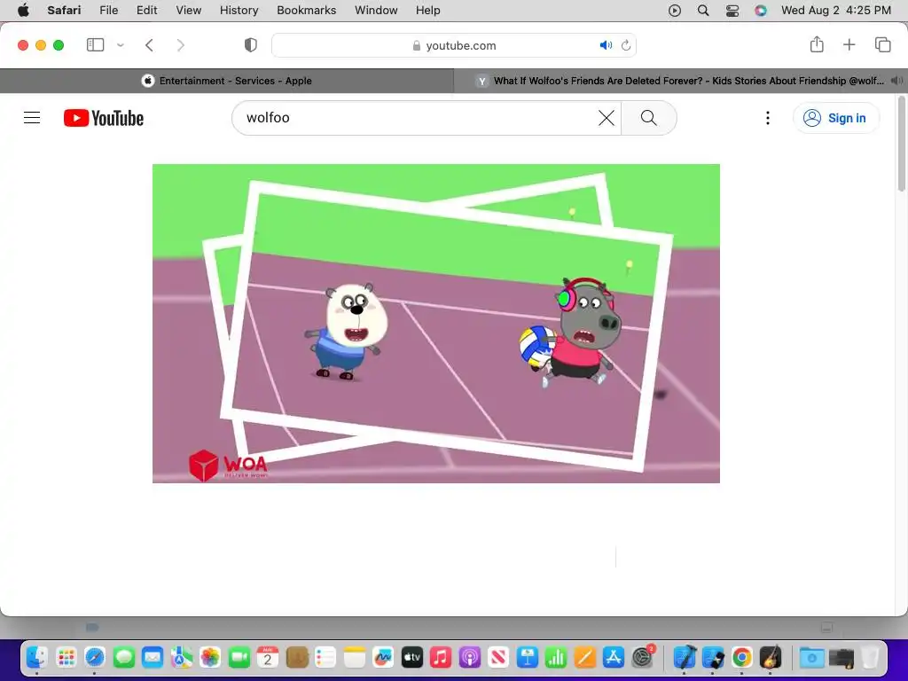Open FaceTime from the Dock
908x681 pixels.
[239, 658]
